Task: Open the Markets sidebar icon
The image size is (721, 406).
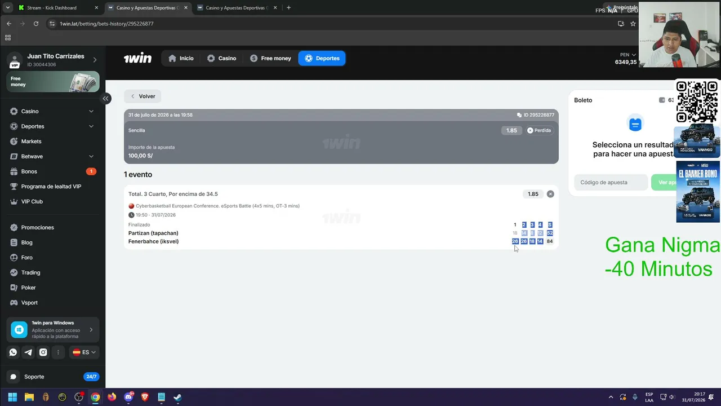Action: [14, 142]
